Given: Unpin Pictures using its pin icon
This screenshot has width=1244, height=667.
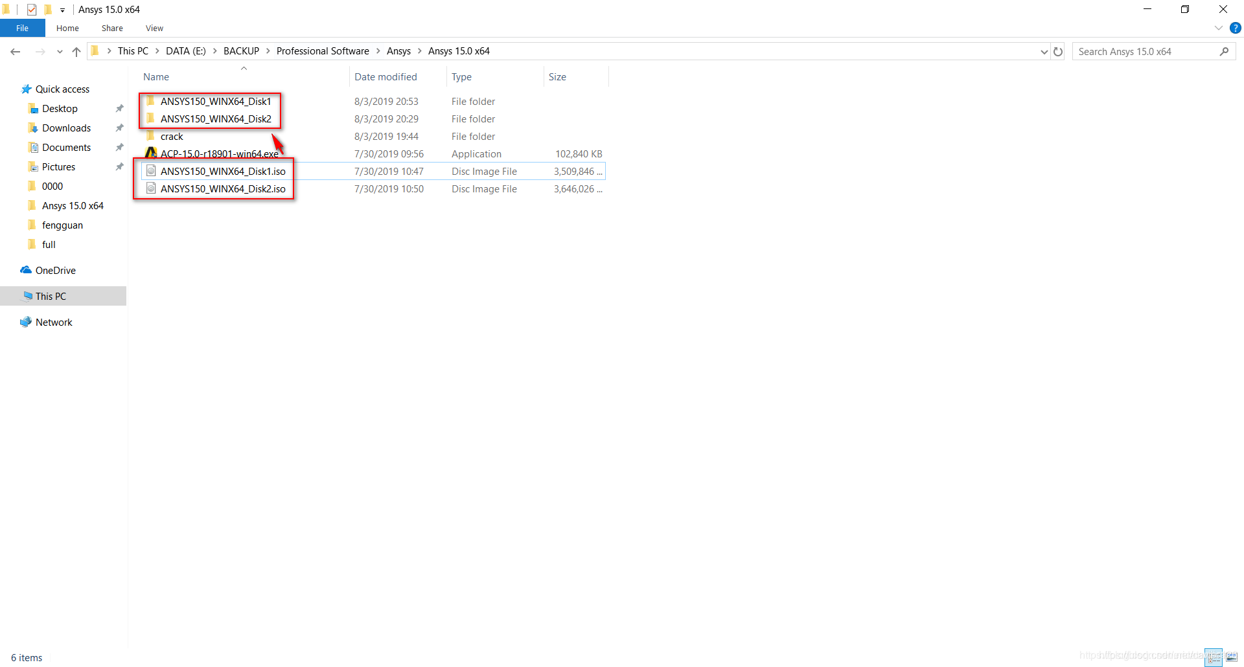Looking at the screenshot, I should click(119, 166).
